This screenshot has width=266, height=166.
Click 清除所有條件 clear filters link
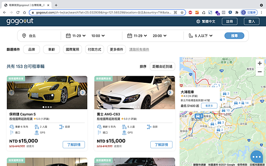pyautogui.click(x=139, y=50)
